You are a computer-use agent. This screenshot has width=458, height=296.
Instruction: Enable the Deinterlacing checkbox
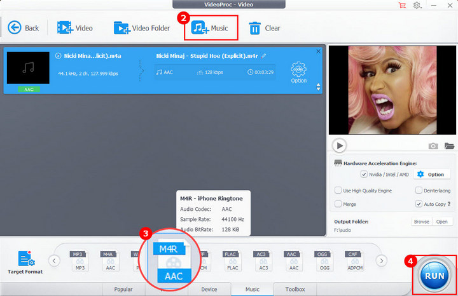419,191
